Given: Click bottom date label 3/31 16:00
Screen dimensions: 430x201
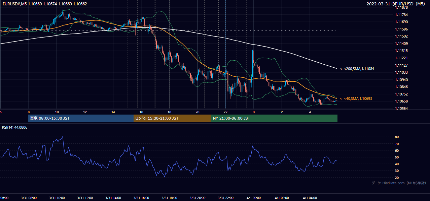Looking at the screenshot, I should coord(141,198).
